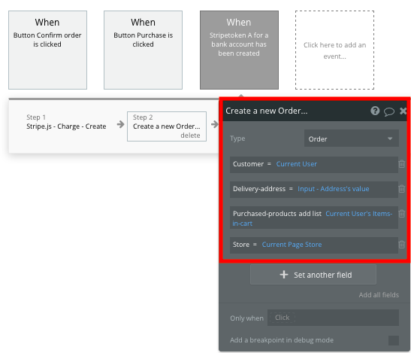Select the Button Confirm order is clicked event
411x353 pixels.
47,50
